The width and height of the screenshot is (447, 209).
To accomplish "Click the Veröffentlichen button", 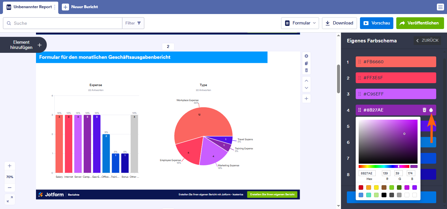I will pyautogui.click(x=420, y=23).
